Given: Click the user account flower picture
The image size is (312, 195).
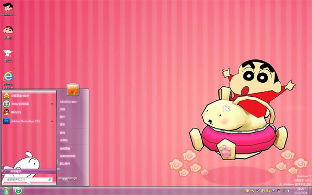Looking at the screenshot, I should [73, 89].
